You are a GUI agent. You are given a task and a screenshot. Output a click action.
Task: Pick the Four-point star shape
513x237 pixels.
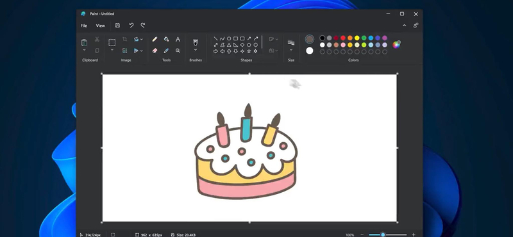click(242, 51)
